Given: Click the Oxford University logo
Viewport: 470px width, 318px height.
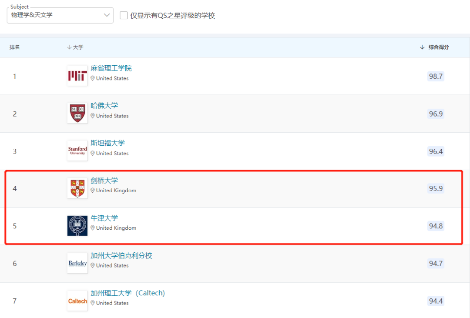Looking at the screenshot, I should coord(77,226).
